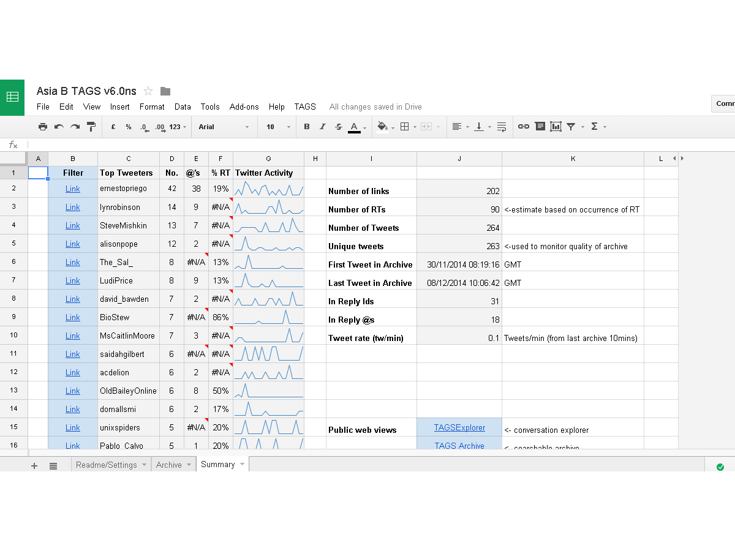This screenshot has height=551, width=735.
Task: Insert a link with the chain icon
Action: pos(523,127)
